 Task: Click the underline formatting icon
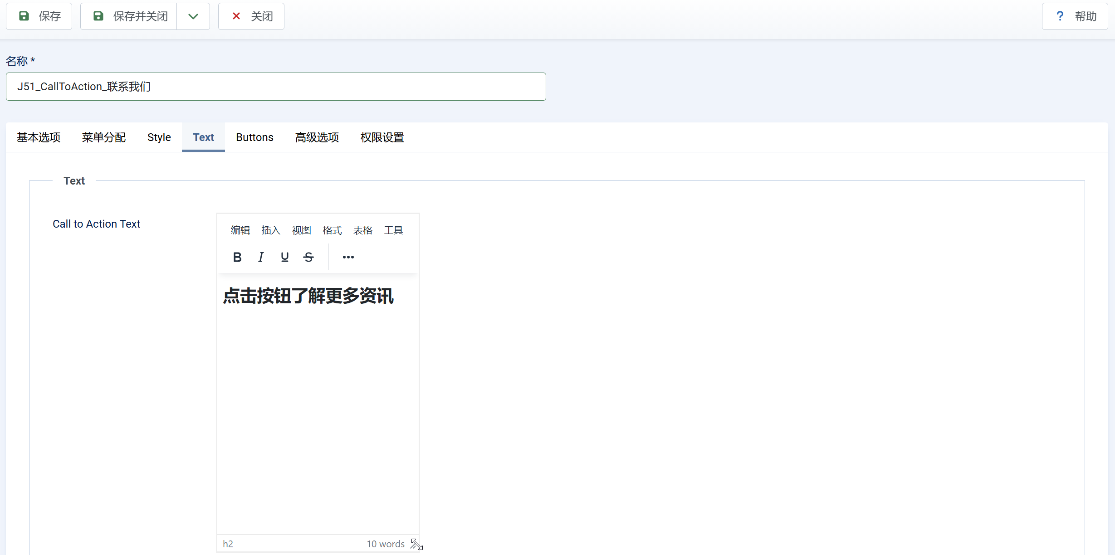click(284, 257)
